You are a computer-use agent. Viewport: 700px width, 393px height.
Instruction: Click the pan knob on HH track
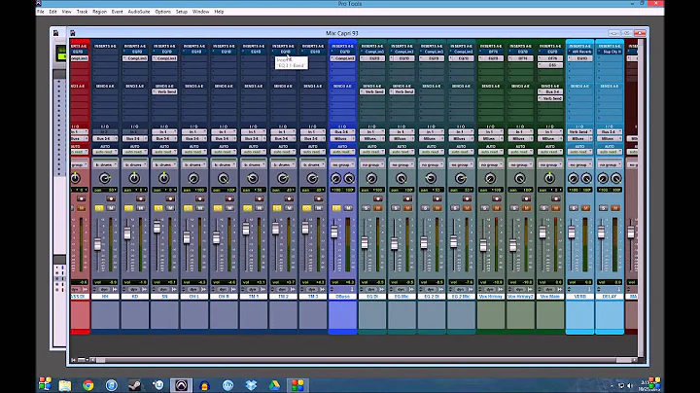point(105,179)
